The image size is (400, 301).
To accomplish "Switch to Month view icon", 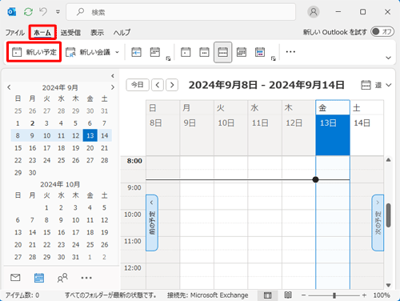I will pos(242,52).
